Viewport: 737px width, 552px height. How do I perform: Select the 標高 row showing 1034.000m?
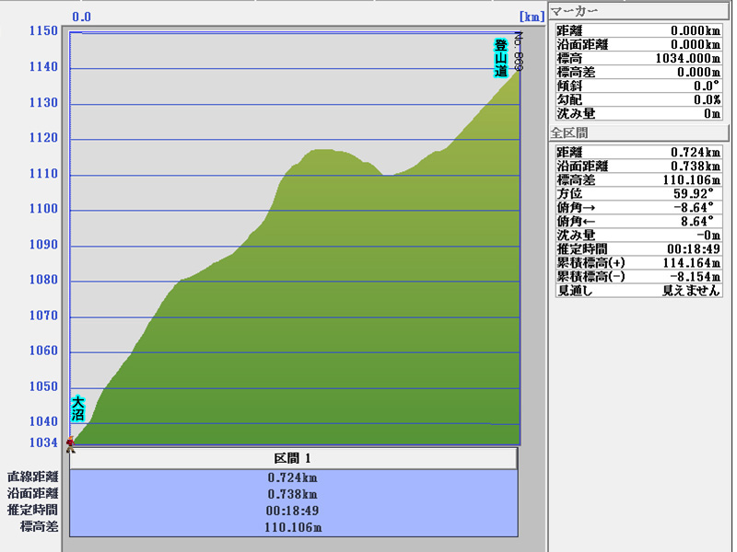pos(639,58)
